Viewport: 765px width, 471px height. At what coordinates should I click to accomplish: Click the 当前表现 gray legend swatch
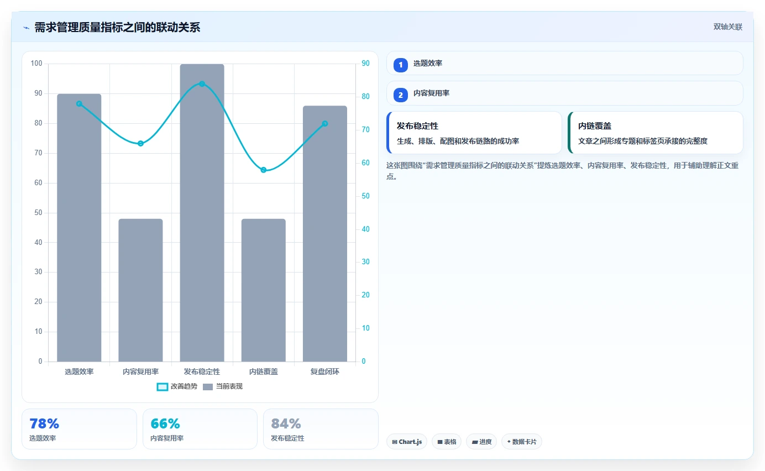pos(208,387)
